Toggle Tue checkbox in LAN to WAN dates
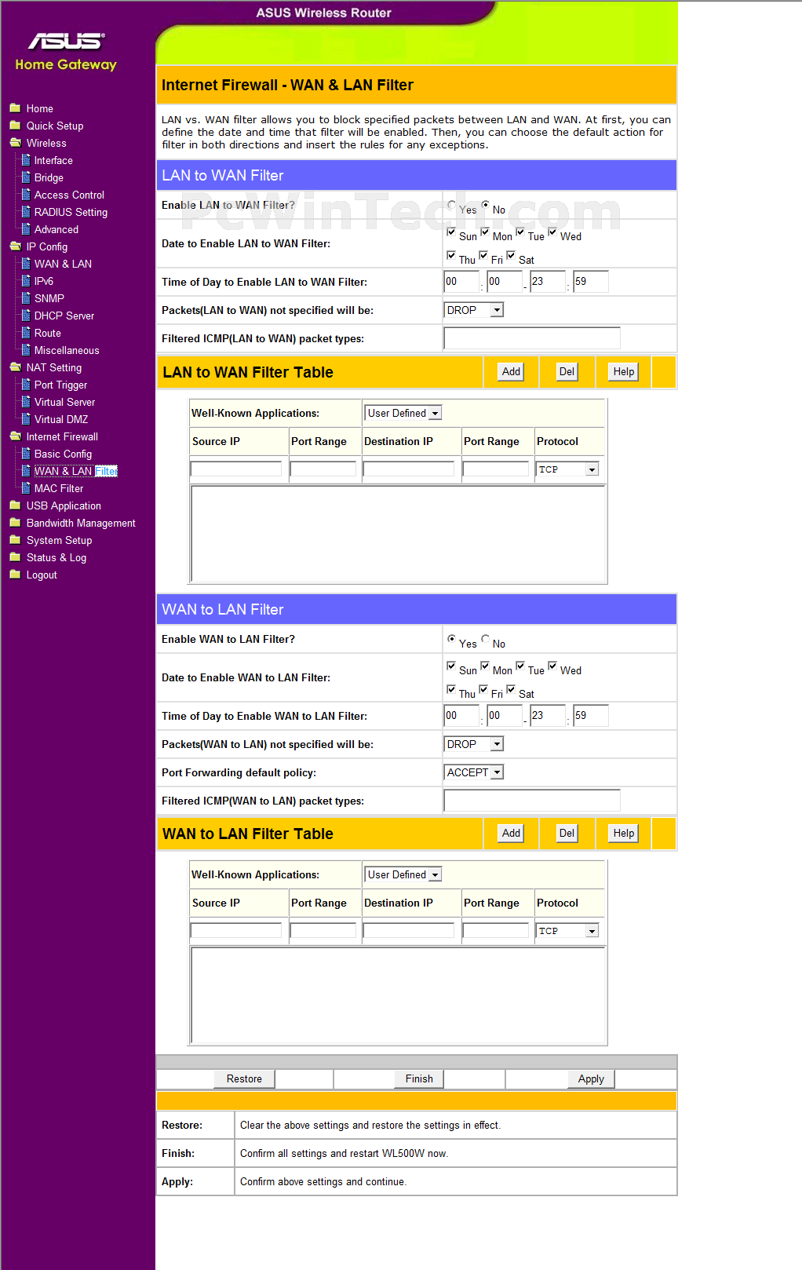802x1270 pixels. (x=519, y=232)
